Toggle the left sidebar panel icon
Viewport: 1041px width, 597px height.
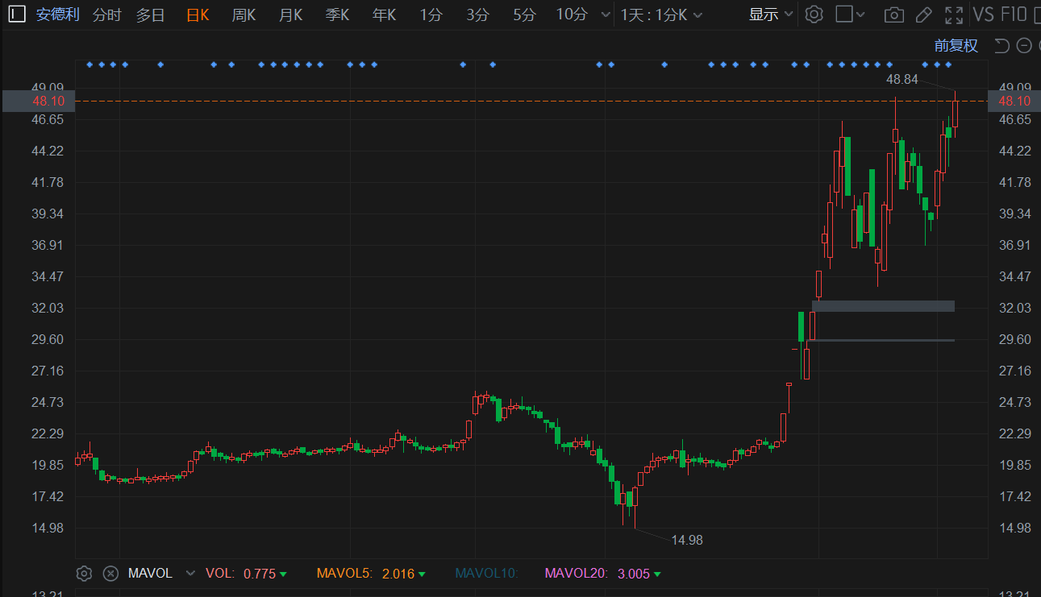(x=16, y=14)
